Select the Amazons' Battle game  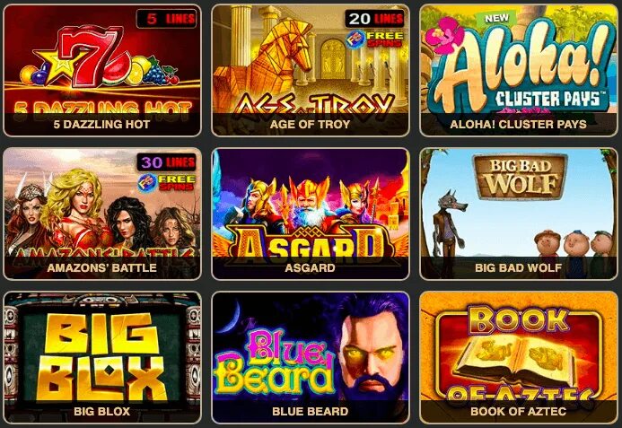coord(102,214)
